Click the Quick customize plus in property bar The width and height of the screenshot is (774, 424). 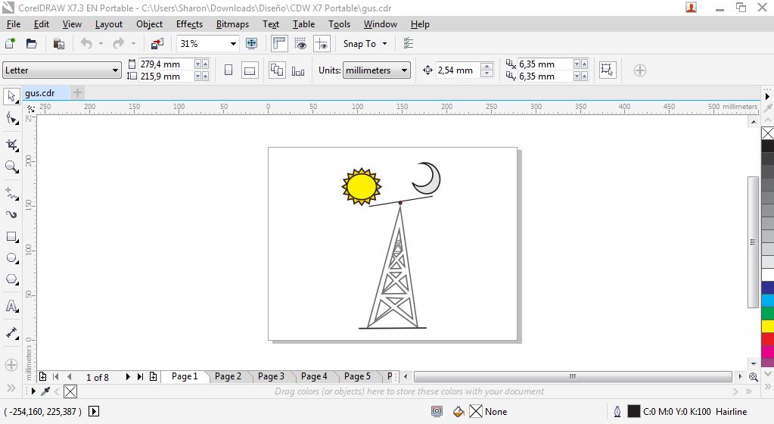pos(640,70)
